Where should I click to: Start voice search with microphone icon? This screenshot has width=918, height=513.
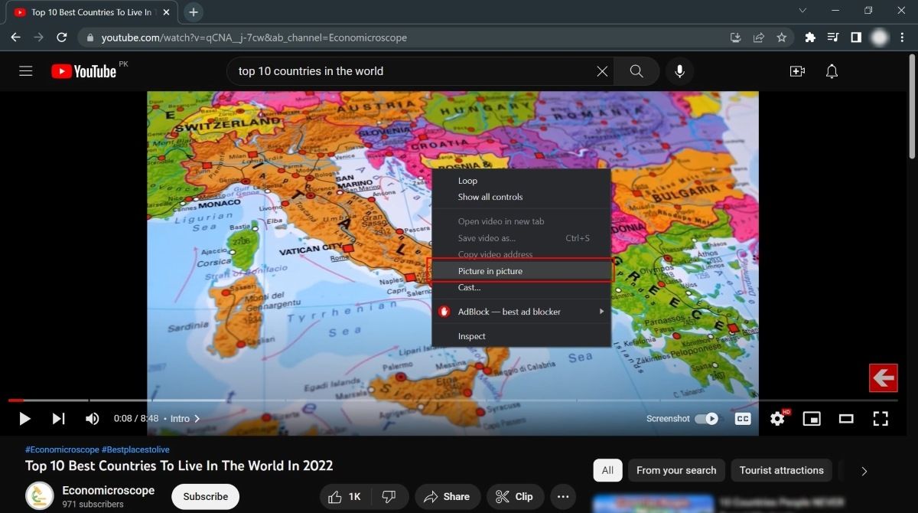click(x=679, y=70)
